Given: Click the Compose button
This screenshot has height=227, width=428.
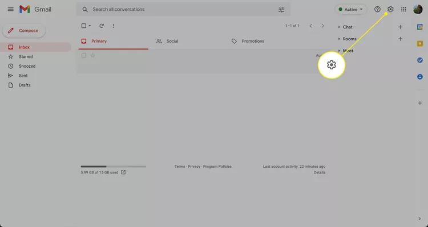Looking at the screenshot, I should [24, 31].
